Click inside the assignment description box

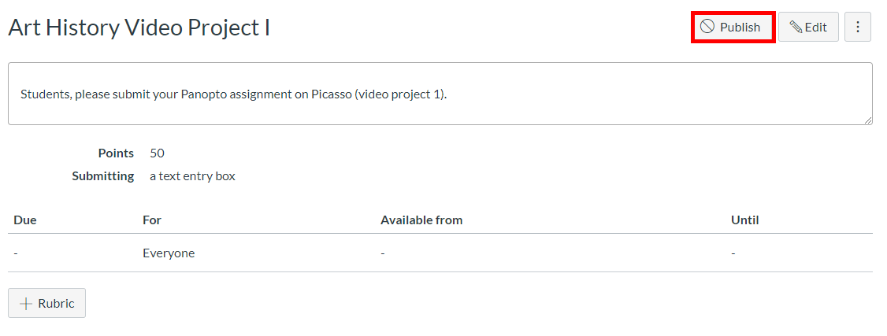(x=440, y=94)
